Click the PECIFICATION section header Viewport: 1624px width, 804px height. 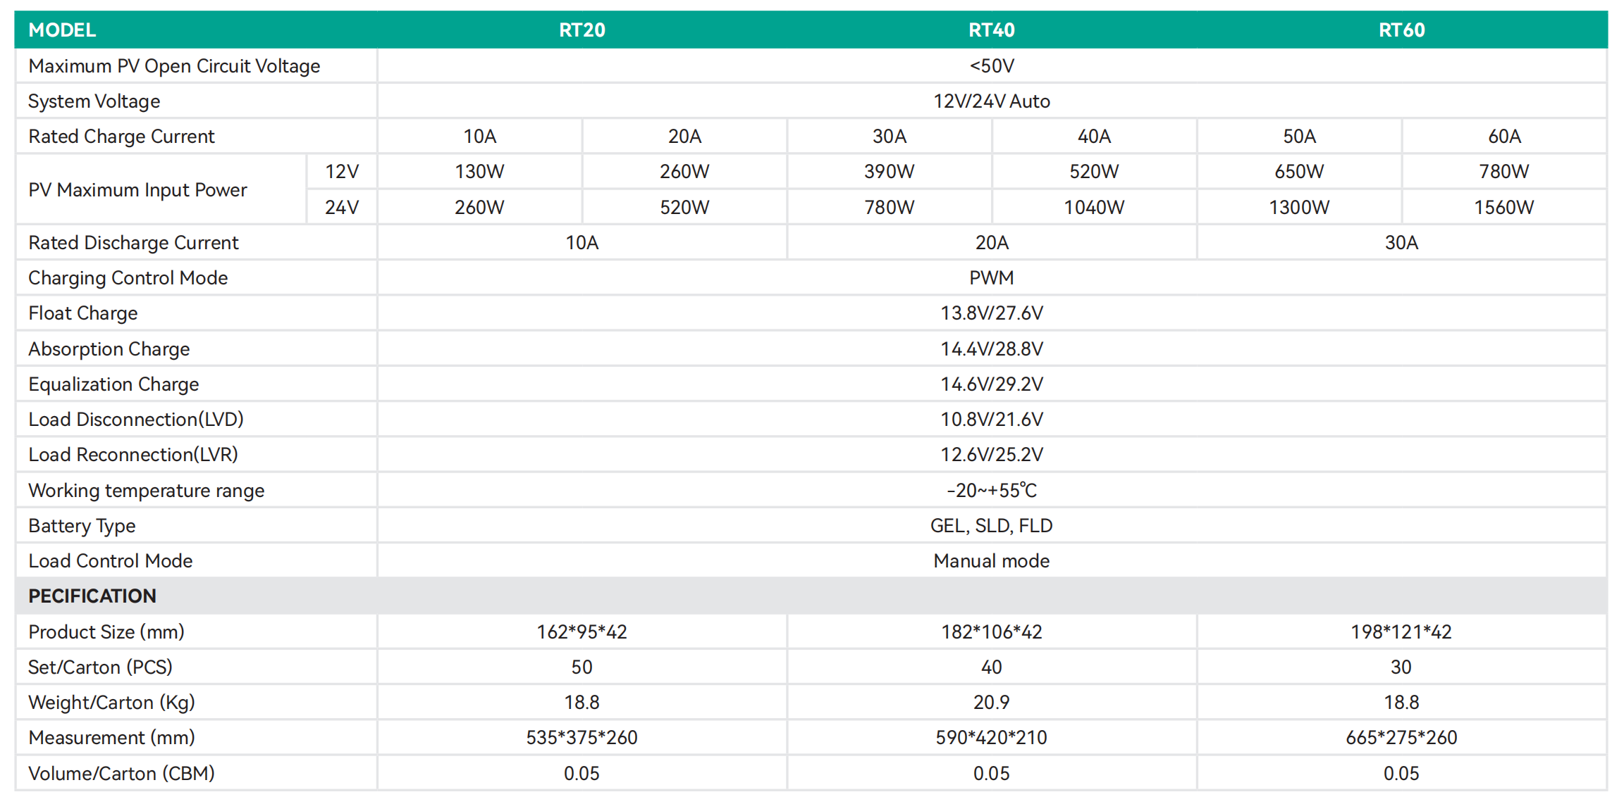(92, 596)
